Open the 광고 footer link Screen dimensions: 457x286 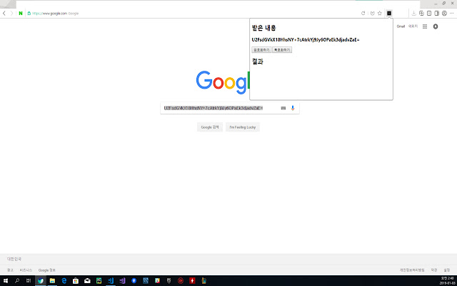click(x=10, y=270)
